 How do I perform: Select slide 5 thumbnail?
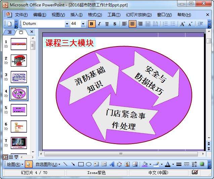click(19, 110)
